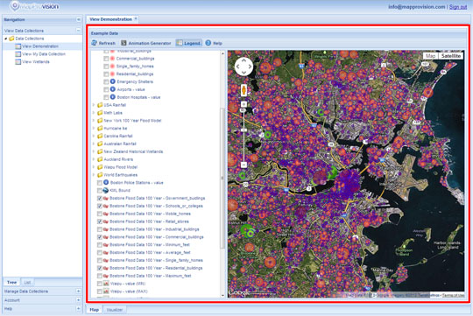Screen dimensions: 473x316
Task: Switch map to Satellite view
Action: (x=451, y=56)
